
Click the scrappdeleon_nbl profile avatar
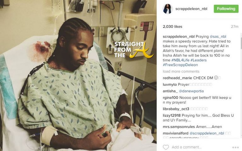pos(167,9)
